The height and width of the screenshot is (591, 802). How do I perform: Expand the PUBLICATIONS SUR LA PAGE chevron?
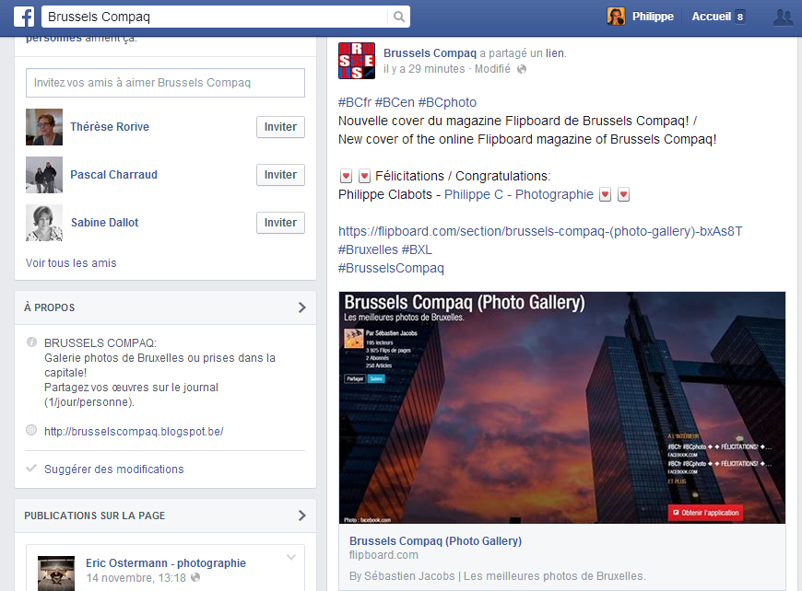point(301,516)
